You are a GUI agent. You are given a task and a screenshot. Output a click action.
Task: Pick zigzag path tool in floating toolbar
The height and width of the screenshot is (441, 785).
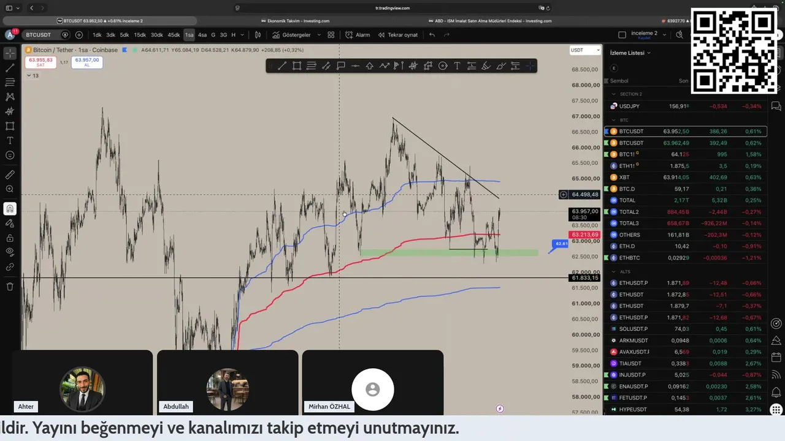[385, 66]
